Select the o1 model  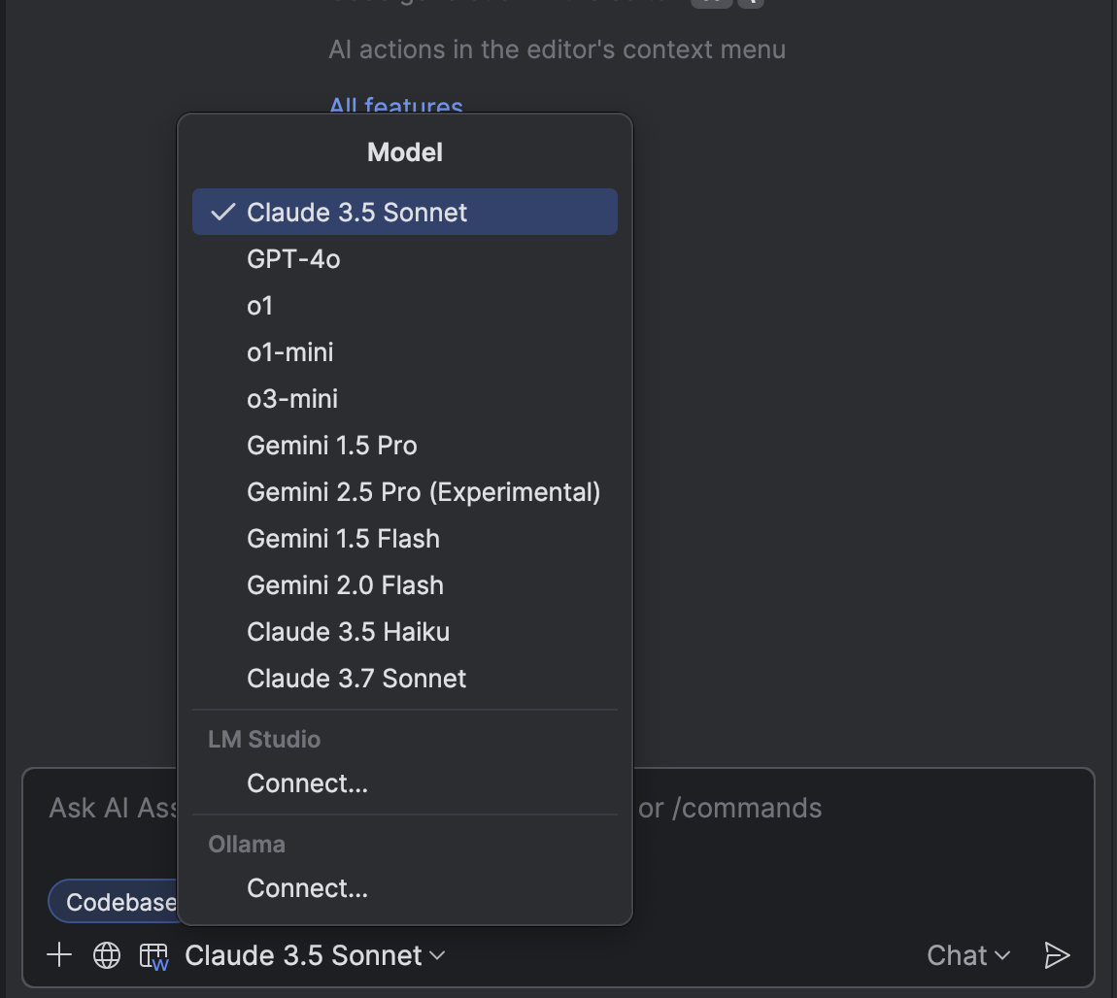(x=260, y=306)
